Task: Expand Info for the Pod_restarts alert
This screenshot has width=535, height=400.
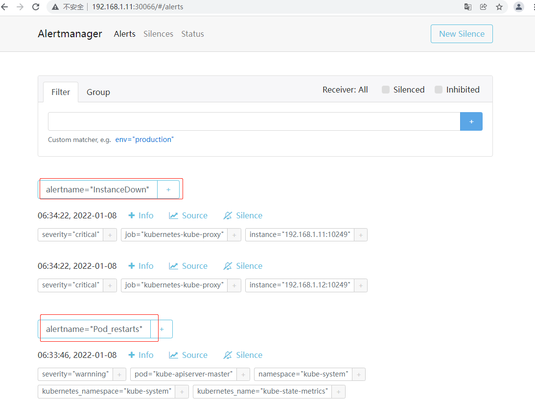Action: [x=141, y=355]
